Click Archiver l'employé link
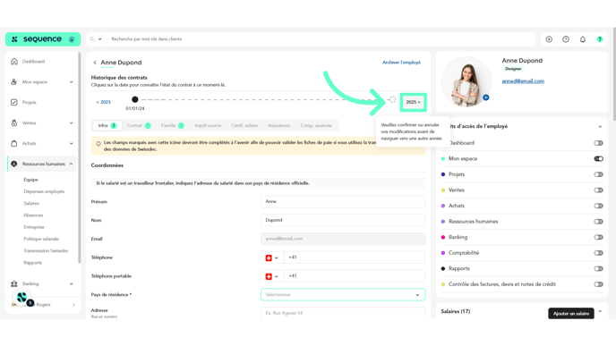Viewport: 616px width, 346px height. point(401,63)
